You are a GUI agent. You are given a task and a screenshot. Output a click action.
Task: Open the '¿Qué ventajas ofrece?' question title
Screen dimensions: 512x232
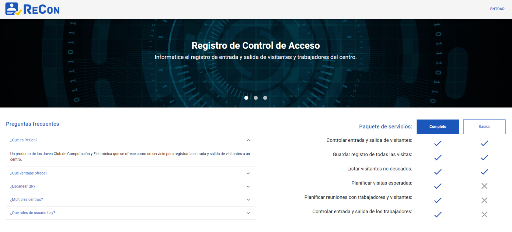[x=28, y=173]
